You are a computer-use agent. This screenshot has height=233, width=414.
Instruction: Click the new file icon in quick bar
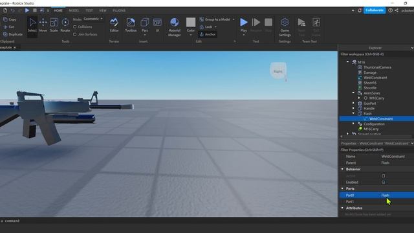(5, 10)
